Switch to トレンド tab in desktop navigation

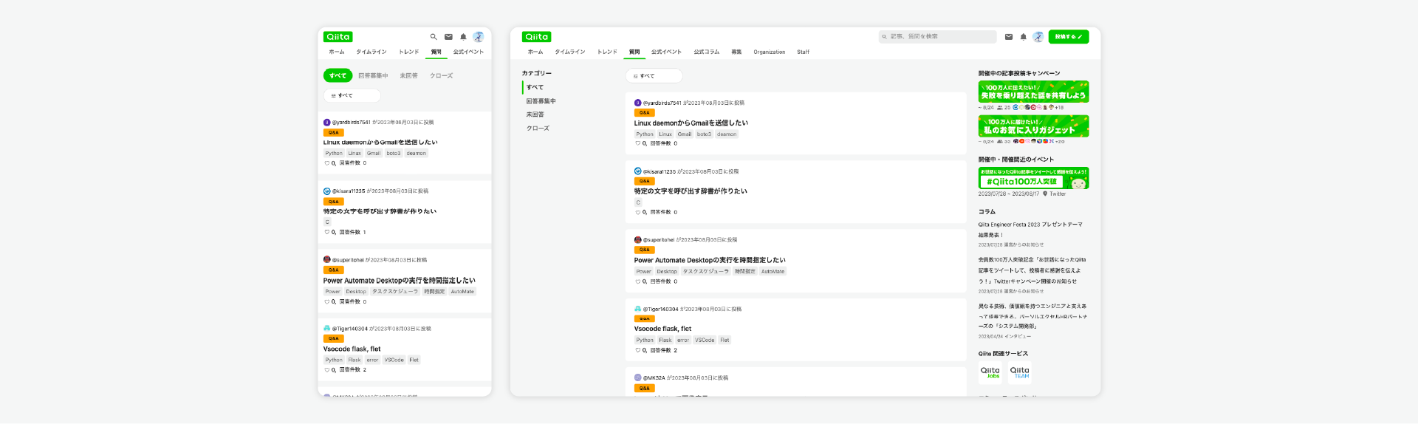[608, 52]
